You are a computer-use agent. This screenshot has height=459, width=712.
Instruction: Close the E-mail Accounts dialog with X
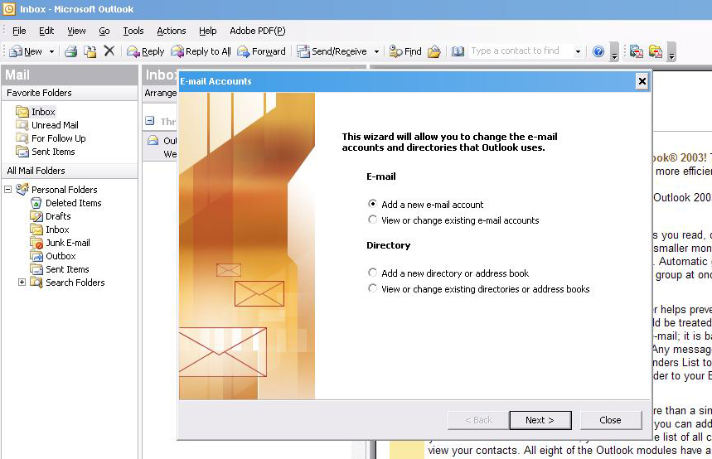click(x=642, y=81)
